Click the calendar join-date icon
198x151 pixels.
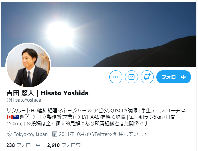click(54, 134)
